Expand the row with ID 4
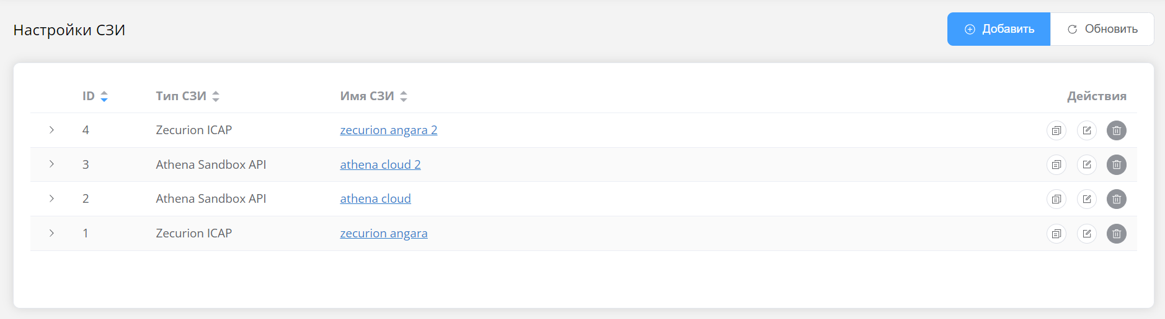The image size is (1165, 319). tap(51, 130)
